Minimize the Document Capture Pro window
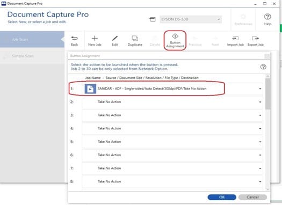The width and height of the screenshot is (282, 205). pos(255,4)
